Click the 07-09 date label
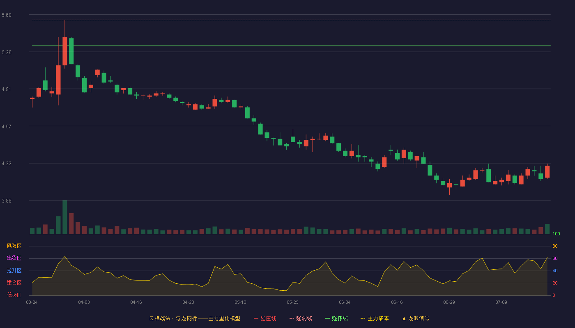 [x=501, y=302]
